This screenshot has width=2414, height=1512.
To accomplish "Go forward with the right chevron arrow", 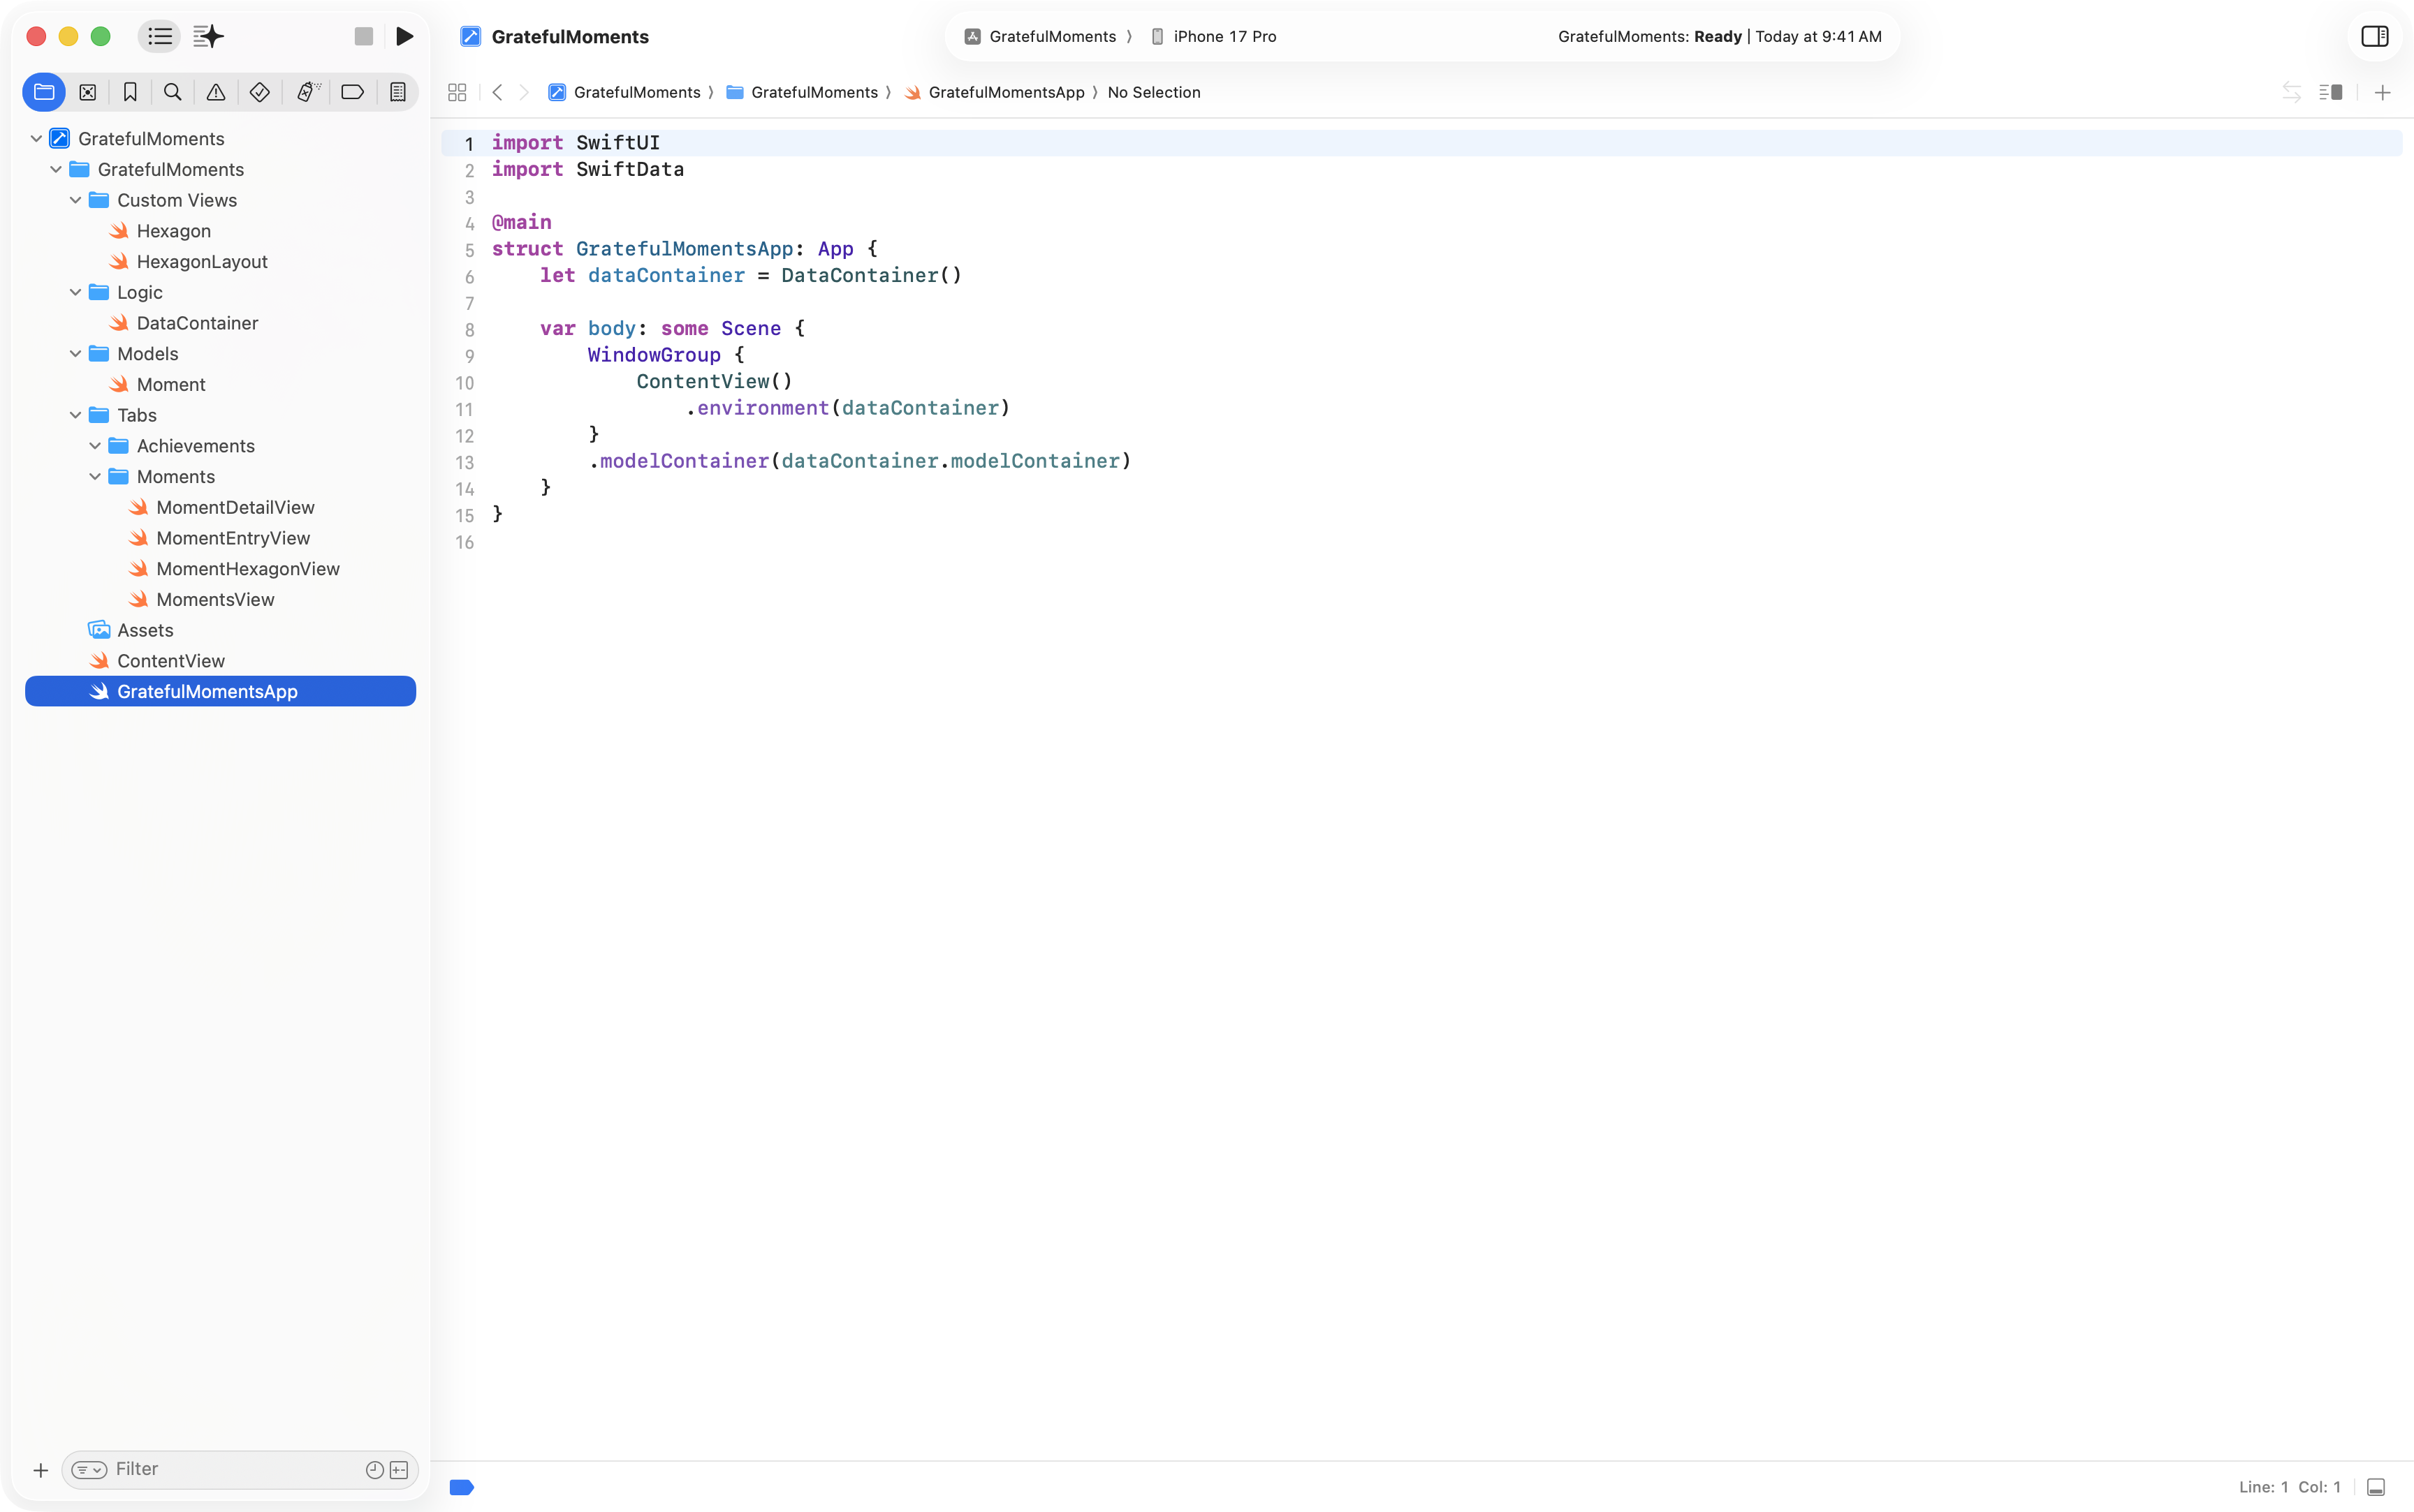I will [524, 92].
